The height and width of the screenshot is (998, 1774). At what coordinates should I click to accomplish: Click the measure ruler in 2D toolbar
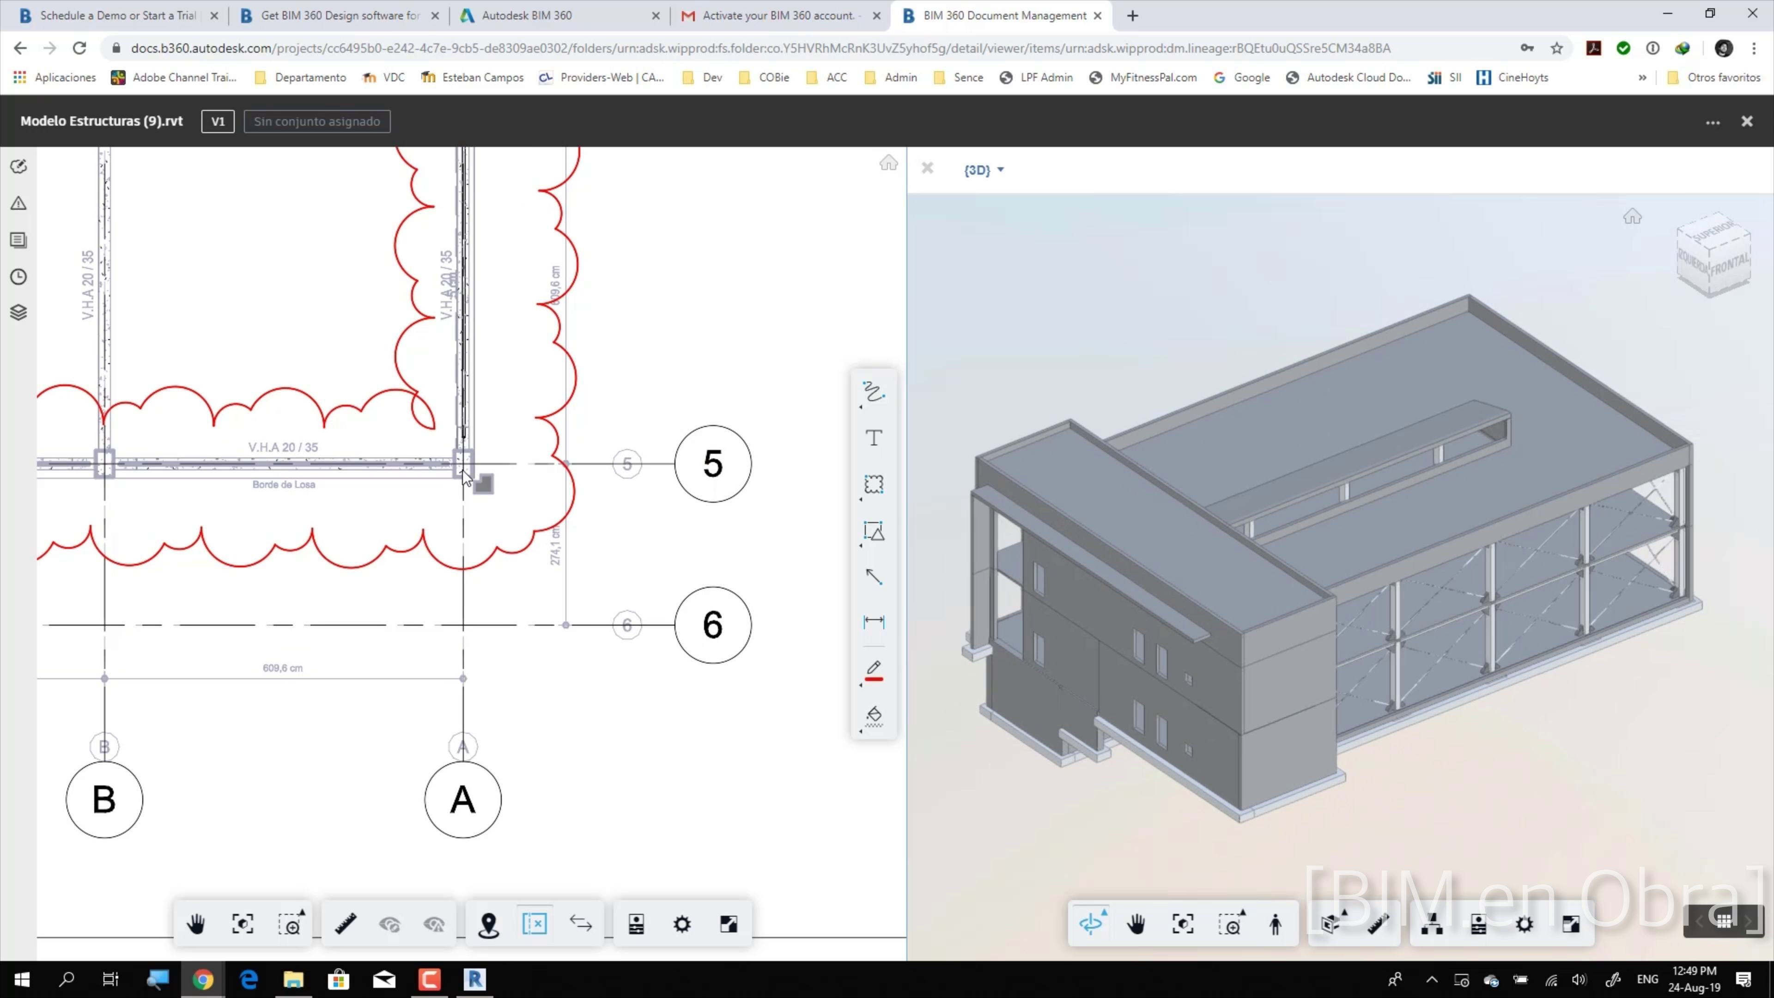click(x=346, y=924)
